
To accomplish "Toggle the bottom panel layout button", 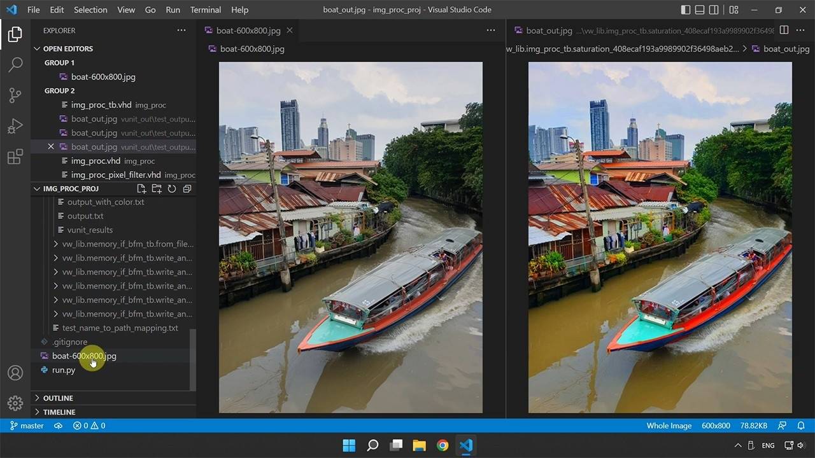I will click(700, 10).
